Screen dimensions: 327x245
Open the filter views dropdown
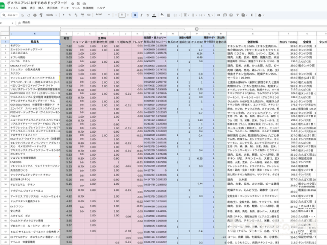pos(244,15)
